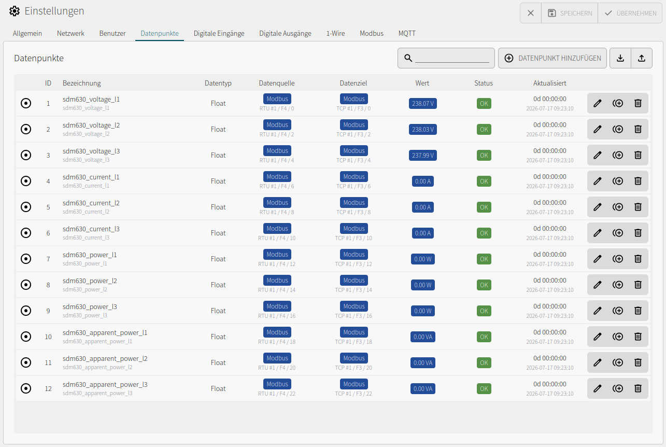Screen dimensions: 666x447
Task: Click the 0.00 VA value of sdm630_apparent_power_l3
Action: [x=422, y=388]
